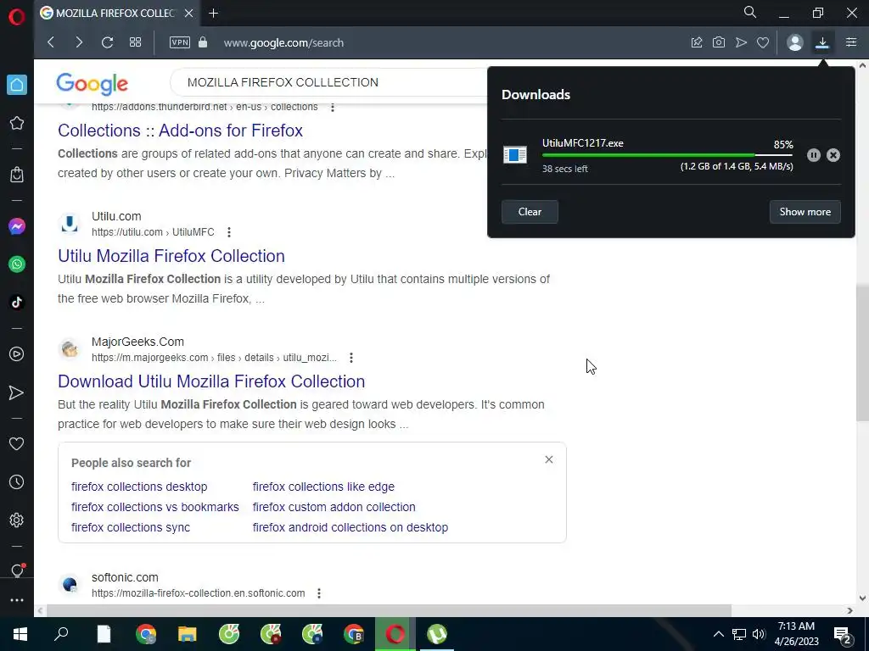
Task: Open History clock in the sidebar
Action: pyautogui.click(x=17, y=481)
